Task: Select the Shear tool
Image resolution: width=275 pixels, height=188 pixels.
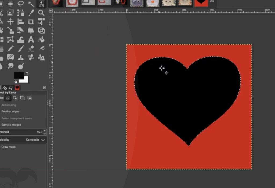Action: (x=21, y=31)
